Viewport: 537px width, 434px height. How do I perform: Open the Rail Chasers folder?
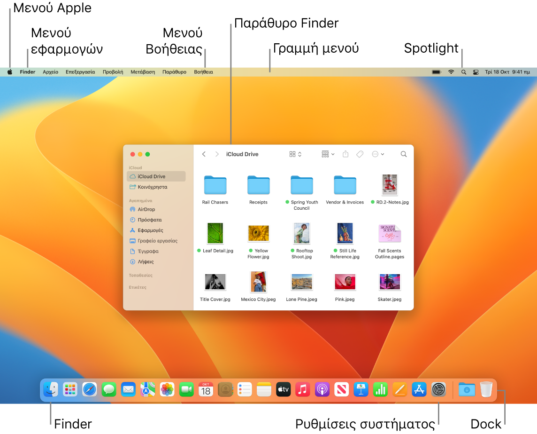click(x=215, y=185)
